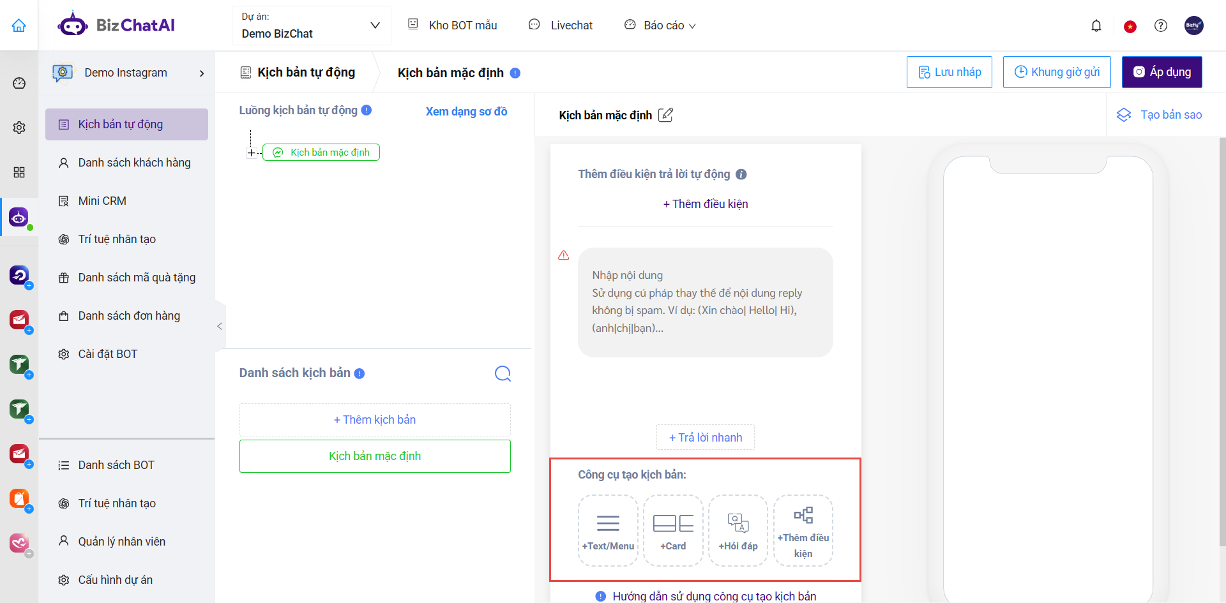Click + Thêm kịch bản button
This screenshot has width=1226, height=603.
[375, 420]
